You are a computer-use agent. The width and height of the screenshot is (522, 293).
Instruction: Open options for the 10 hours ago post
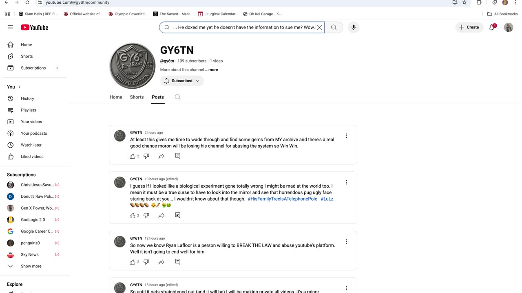tap(346, 182)
